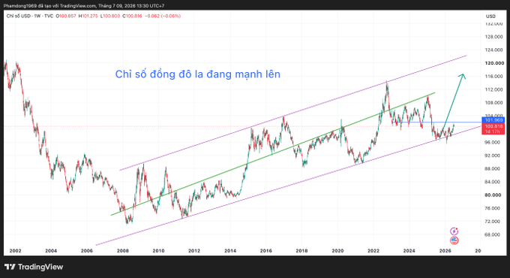Screen dimensions: 510x278
Task: Click the red US flag economic event icon
Action: [454, 240]
